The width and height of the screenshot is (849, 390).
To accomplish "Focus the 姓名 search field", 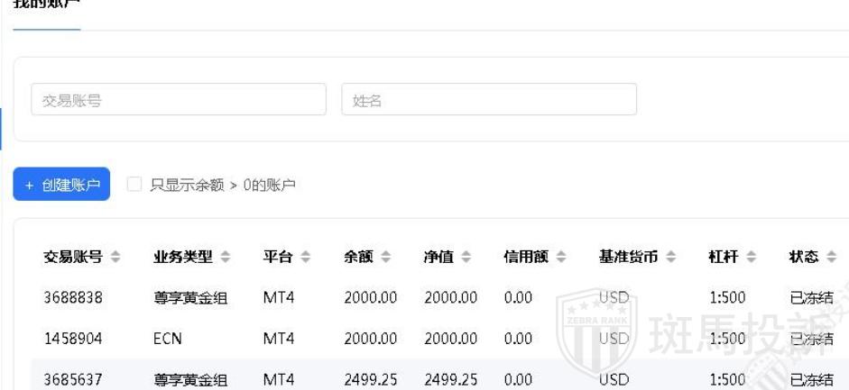I will [x=489, y=100].
